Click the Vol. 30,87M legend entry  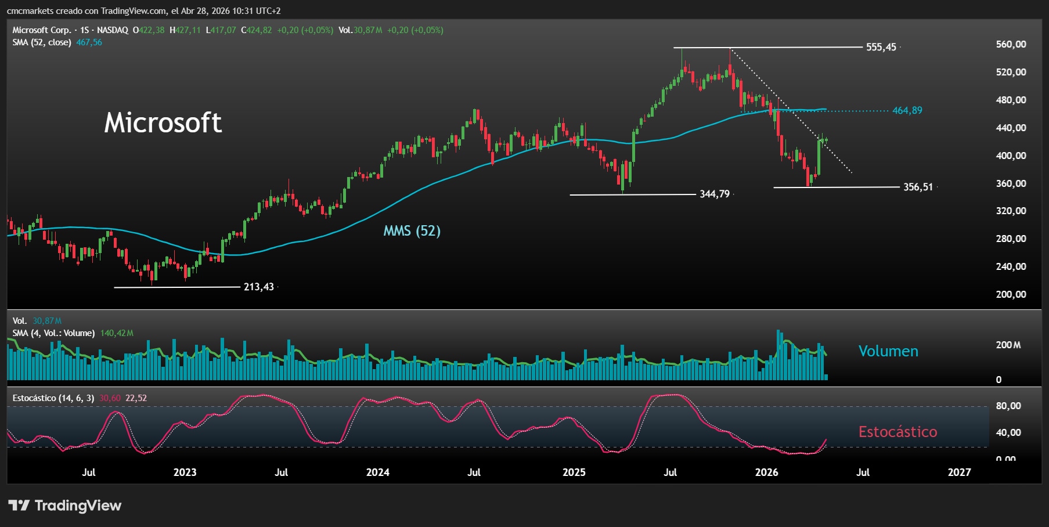tap(36, 320)
